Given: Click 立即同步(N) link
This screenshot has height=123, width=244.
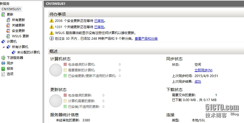Looking at the screenshot, I should coord(204,70).
